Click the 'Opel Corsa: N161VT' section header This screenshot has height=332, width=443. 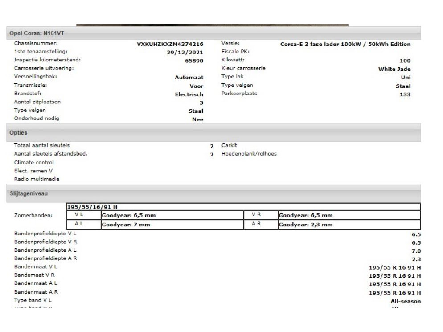213,33
